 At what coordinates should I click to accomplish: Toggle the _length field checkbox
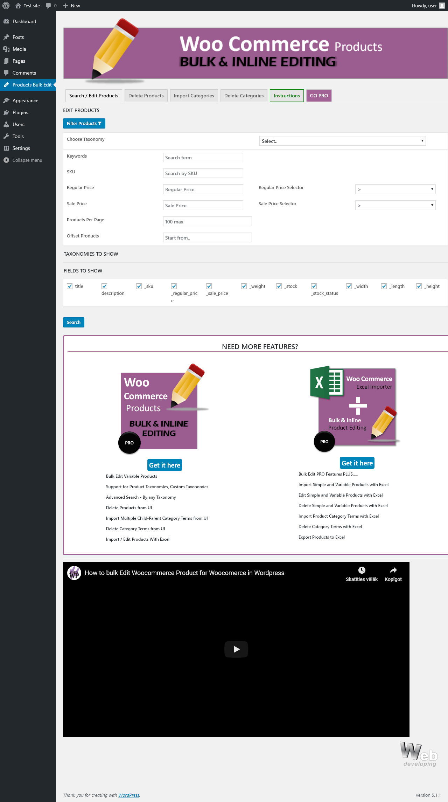tap(384, 286)
